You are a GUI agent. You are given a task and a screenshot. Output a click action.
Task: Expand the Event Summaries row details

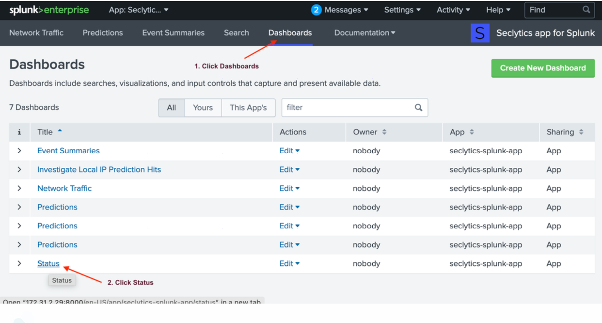point(19,151)
